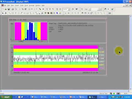Open the Window menu
Screen dimensions: 132x99
pos(38,5)
